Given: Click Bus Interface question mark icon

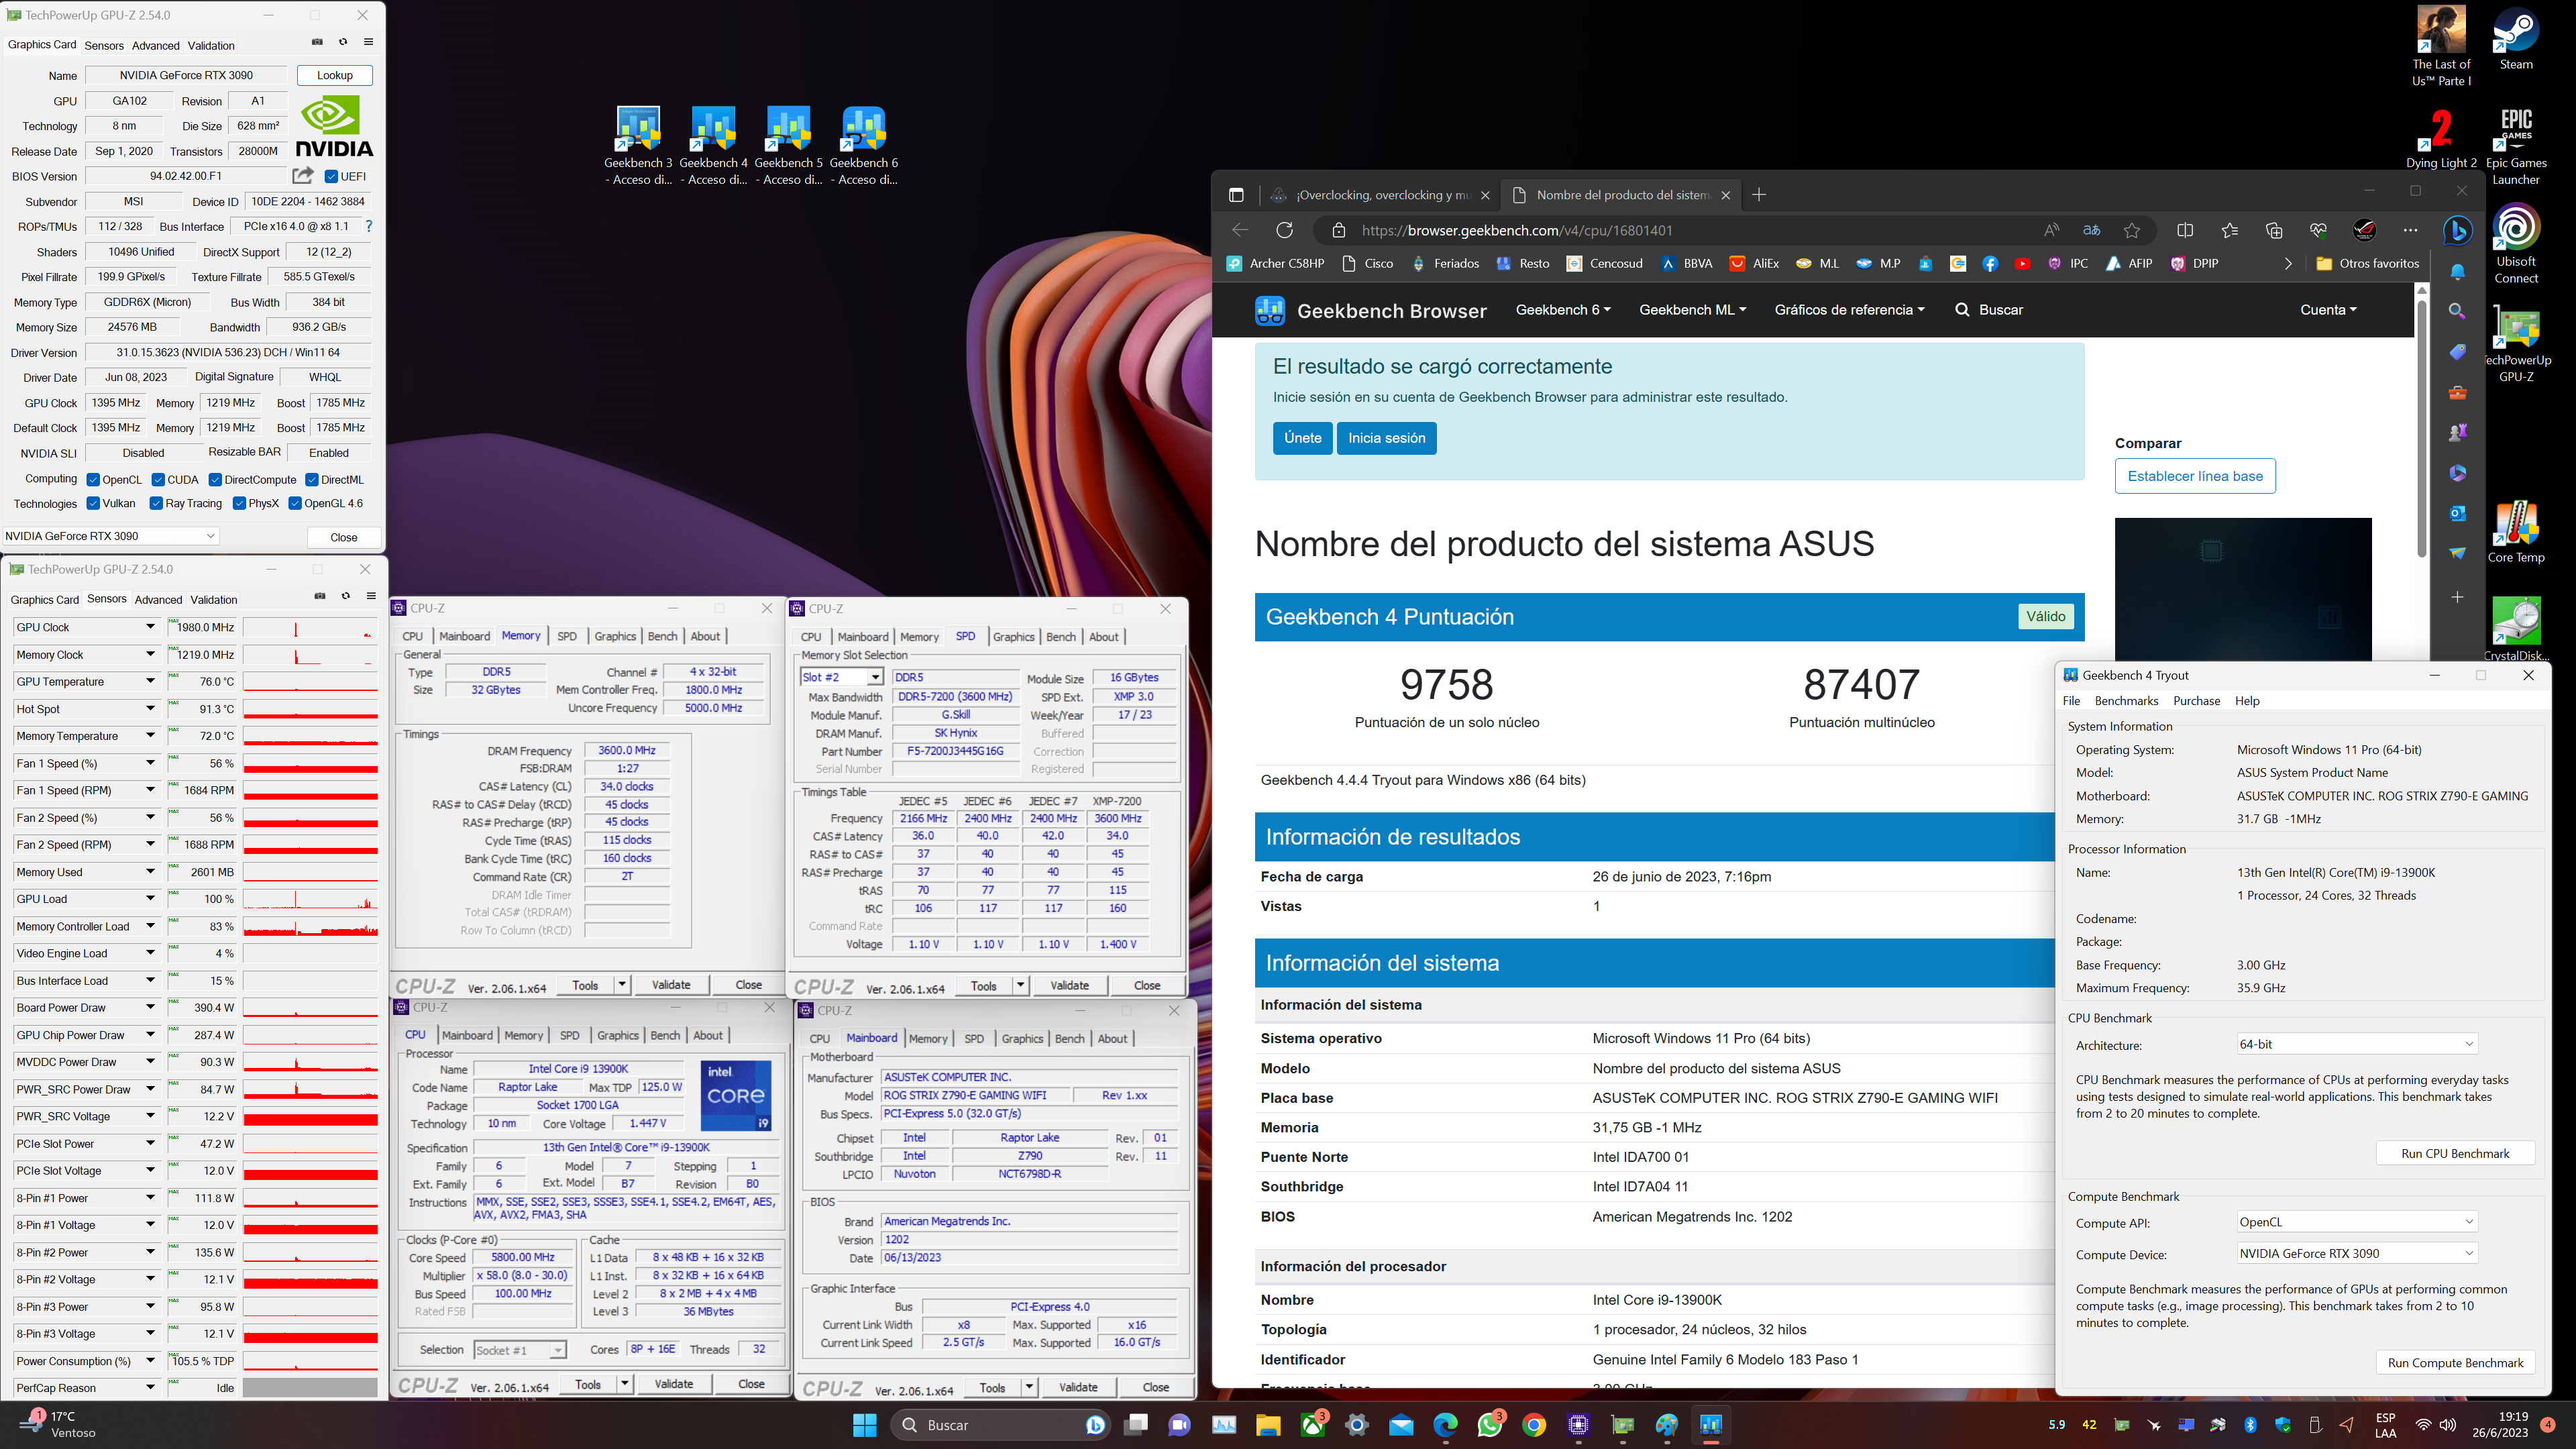Looking at the screenshot, I should (369, 226).
